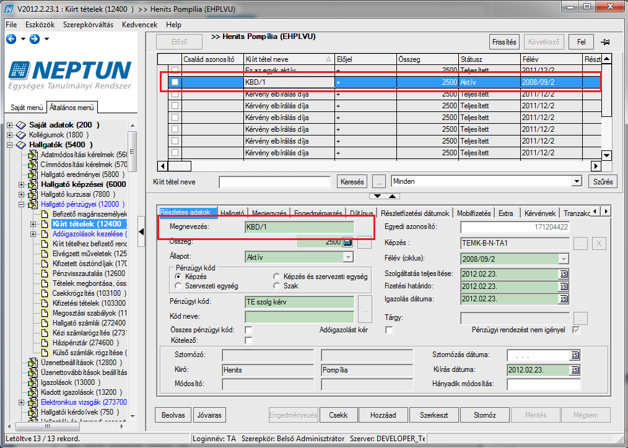Switch to the Saját menü tab
Viewport: 628px width, 448px height.
point(27,108)
